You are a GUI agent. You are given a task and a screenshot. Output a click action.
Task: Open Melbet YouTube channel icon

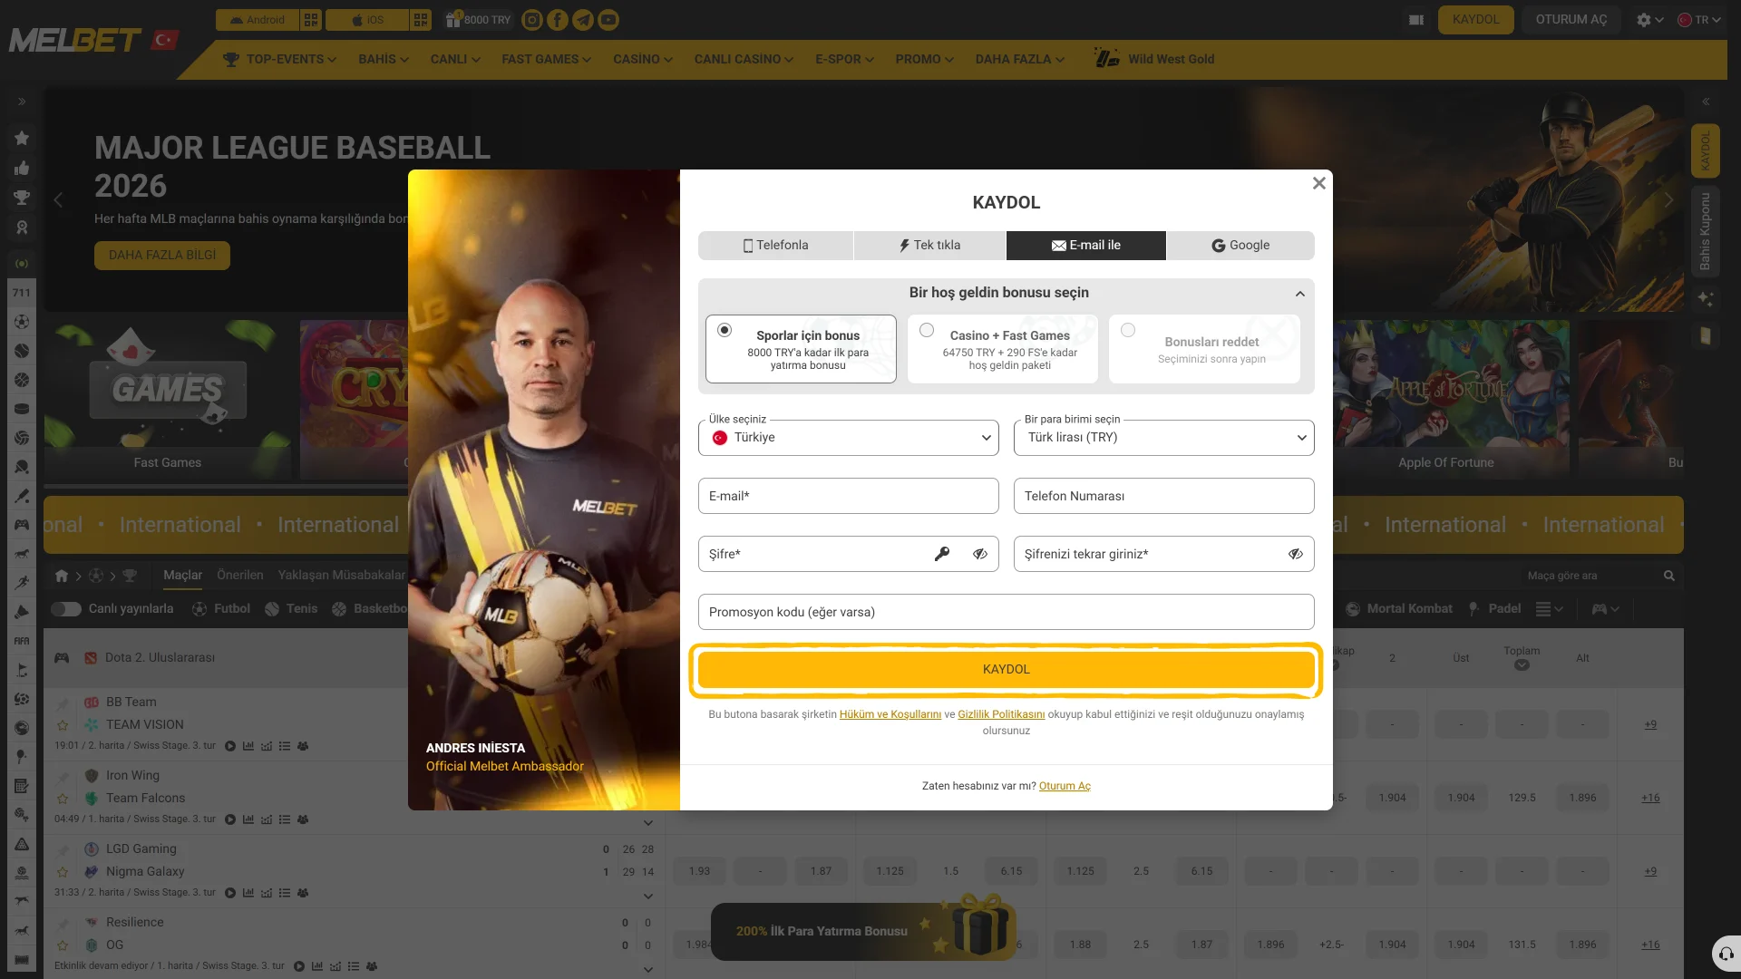point(608,20)
